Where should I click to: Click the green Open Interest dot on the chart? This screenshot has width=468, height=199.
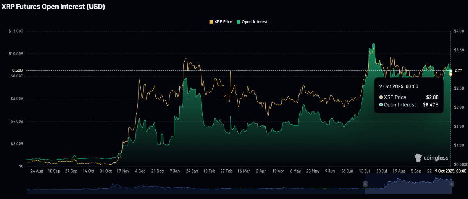tap(451, 71)
